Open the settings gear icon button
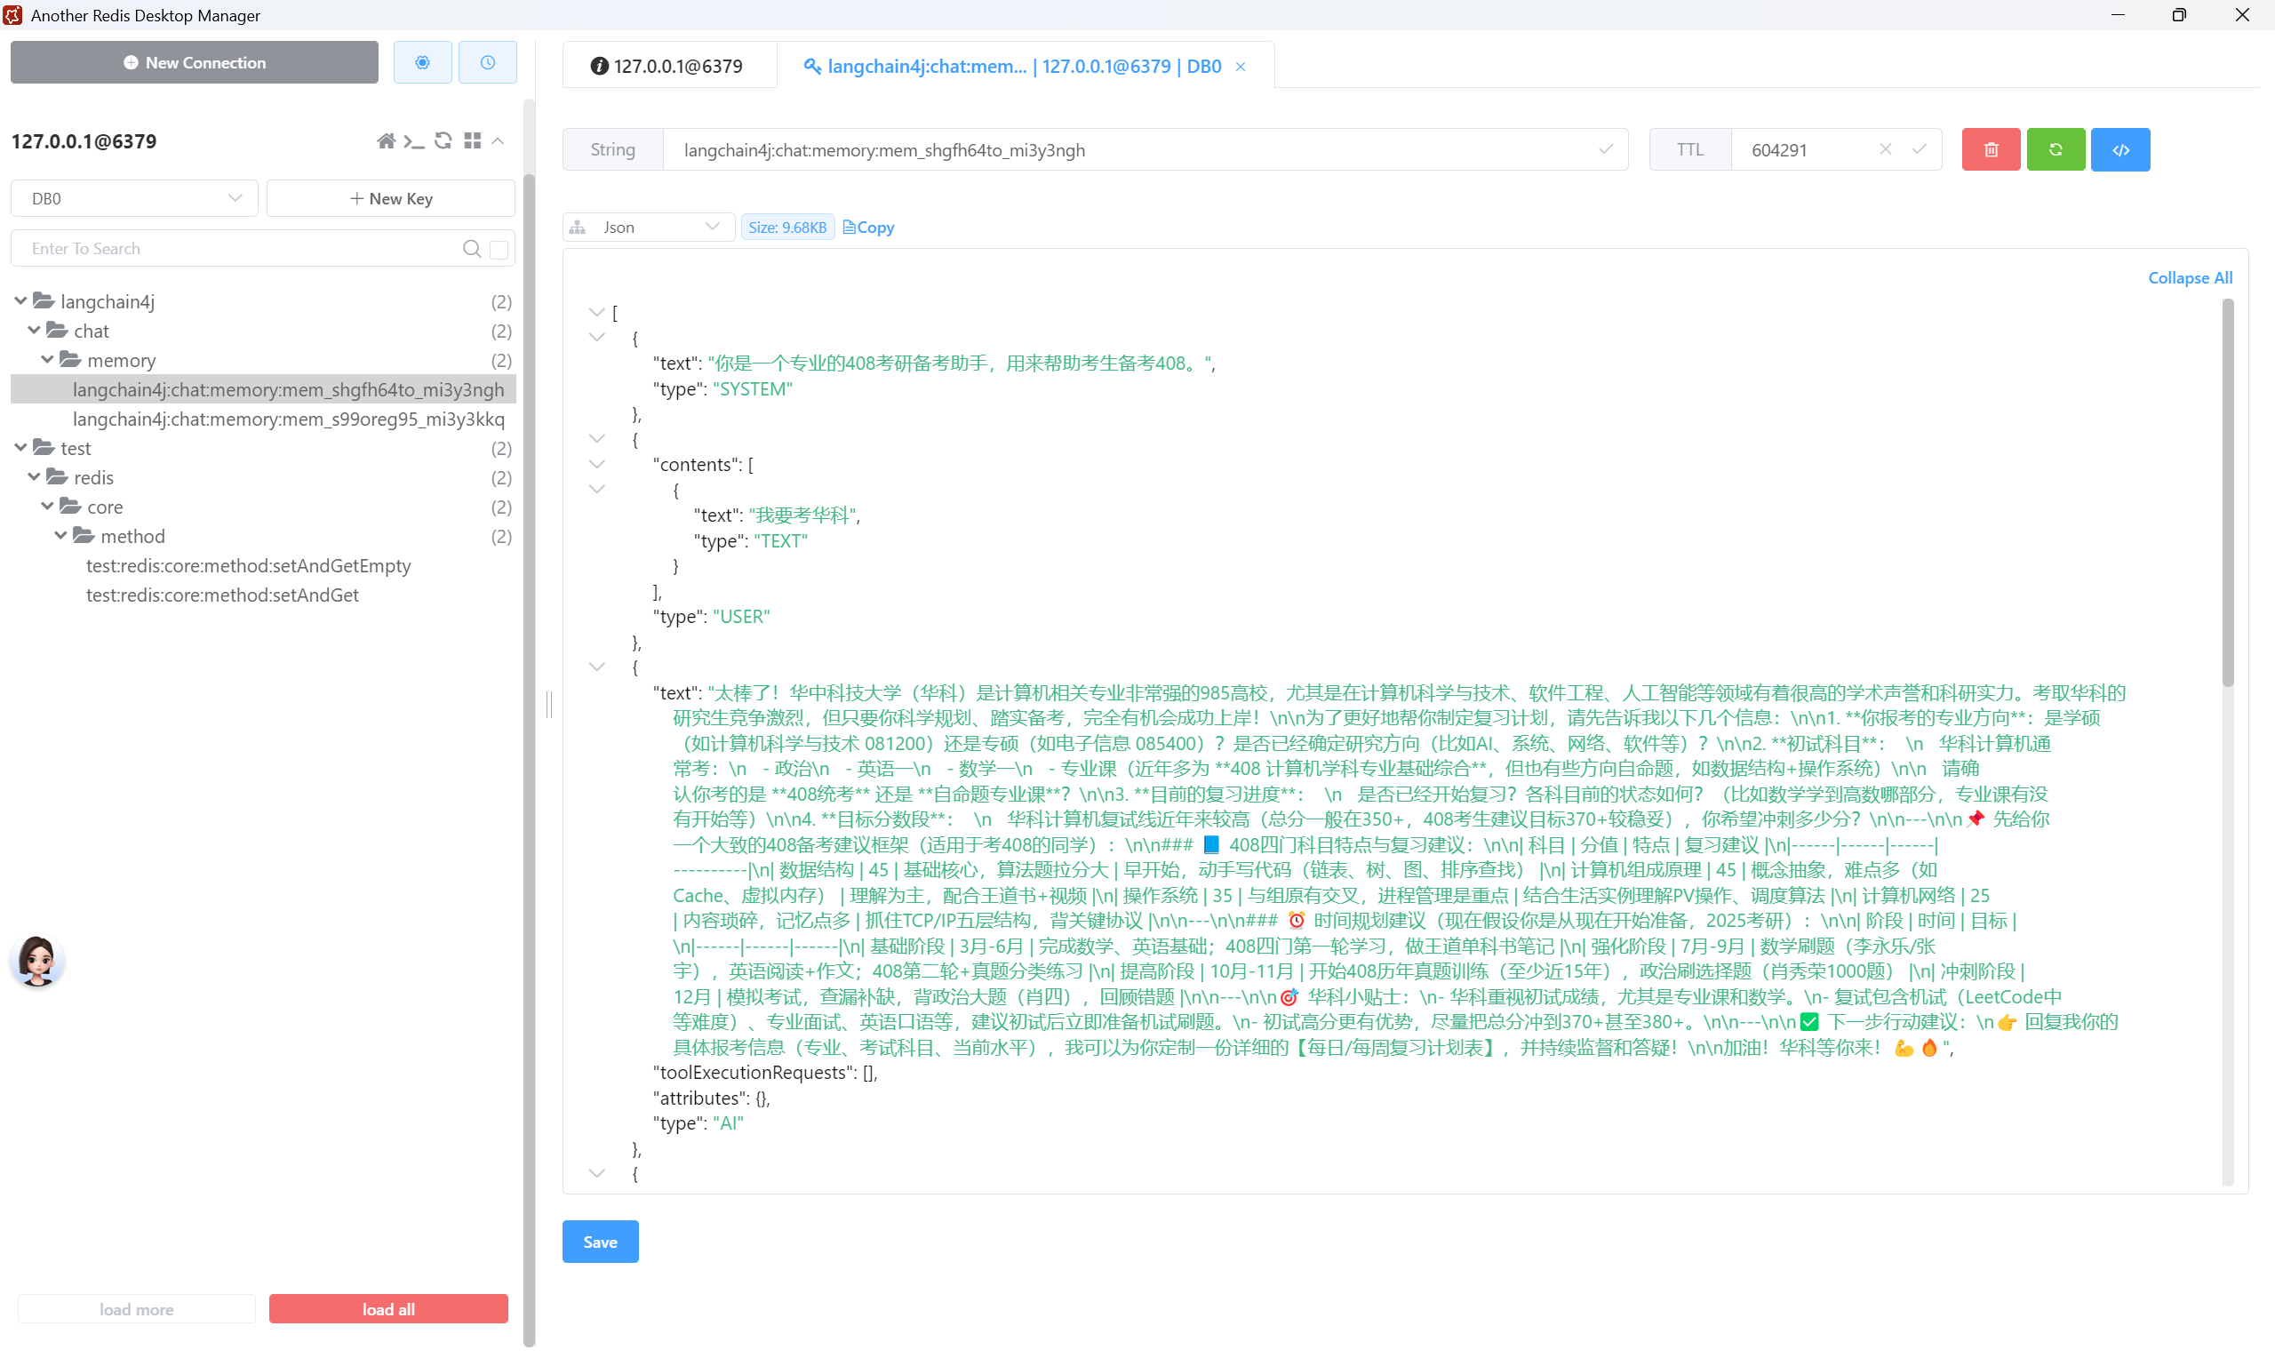This screenshot has height=1358, width=2275. (422, 62)
